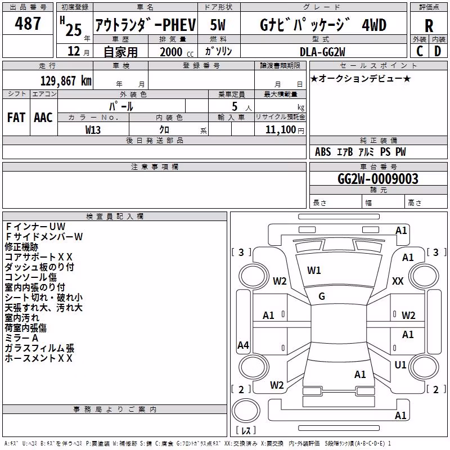
Task: Click the 後日発送部品 section header
Action: [155, 140]
